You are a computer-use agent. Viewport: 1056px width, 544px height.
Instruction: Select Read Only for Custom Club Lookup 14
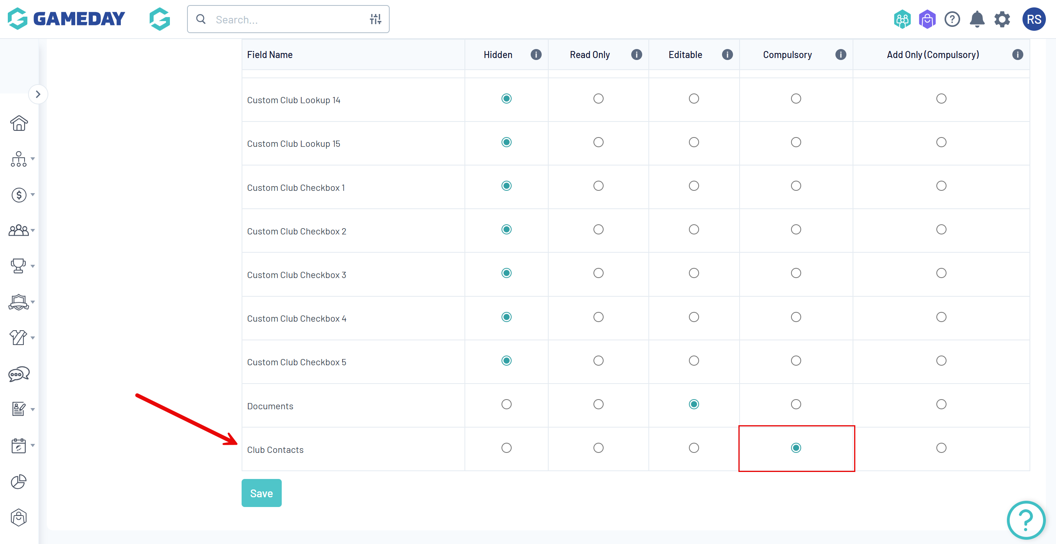[x=598, y=99]
